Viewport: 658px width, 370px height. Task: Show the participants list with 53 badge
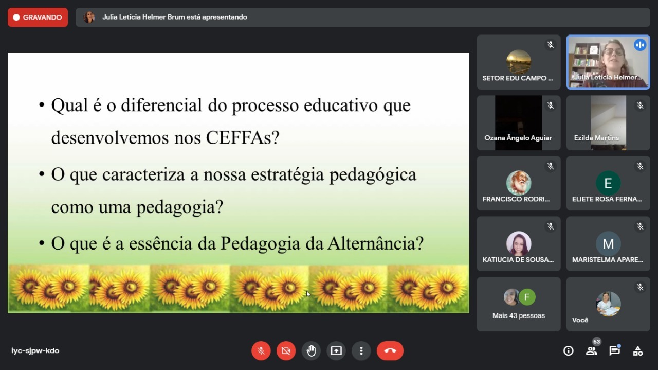(x=592, y=350)
